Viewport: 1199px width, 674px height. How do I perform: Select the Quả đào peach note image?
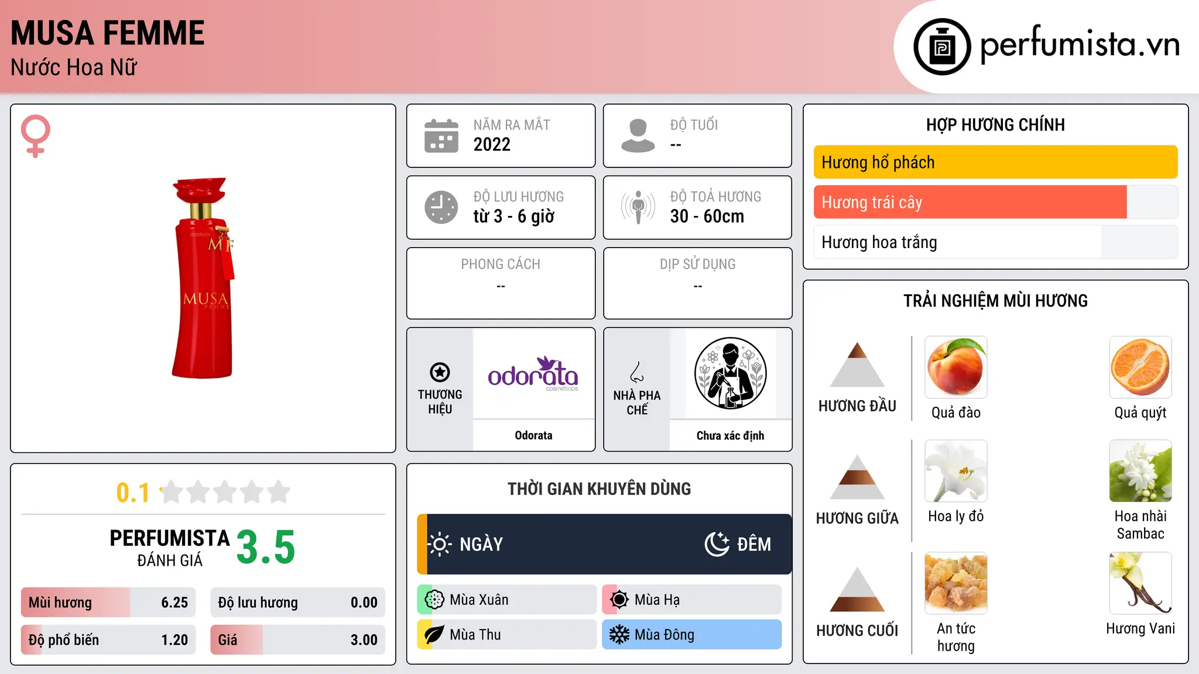956,367
